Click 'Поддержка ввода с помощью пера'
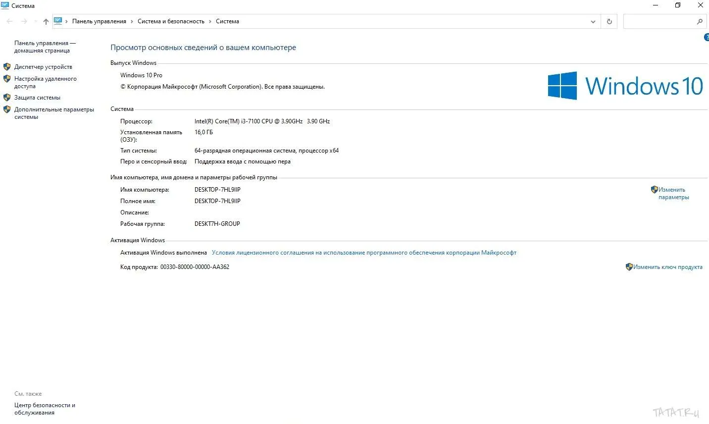The width and height of the screenshot is (709, 424). (x=243, y=161)
